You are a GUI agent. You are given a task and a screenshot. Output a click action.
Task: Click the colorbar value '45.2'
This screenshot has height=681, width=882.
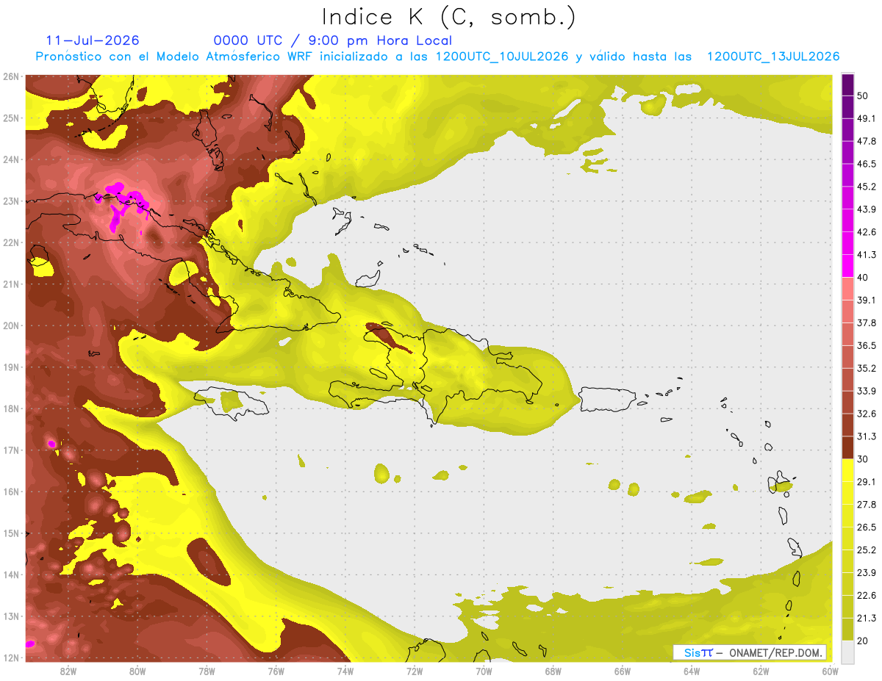point(867,187)
